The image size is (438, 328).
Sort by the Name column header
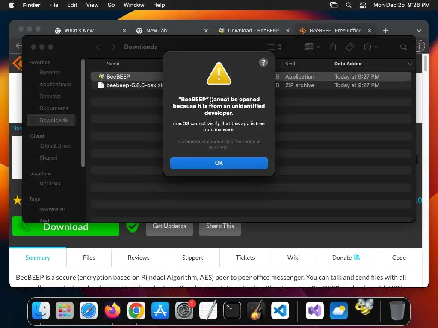112,64
